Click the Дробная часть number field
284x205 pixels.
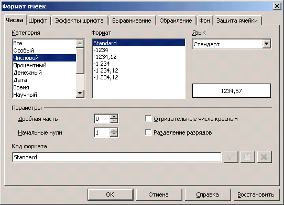(102, 119)
